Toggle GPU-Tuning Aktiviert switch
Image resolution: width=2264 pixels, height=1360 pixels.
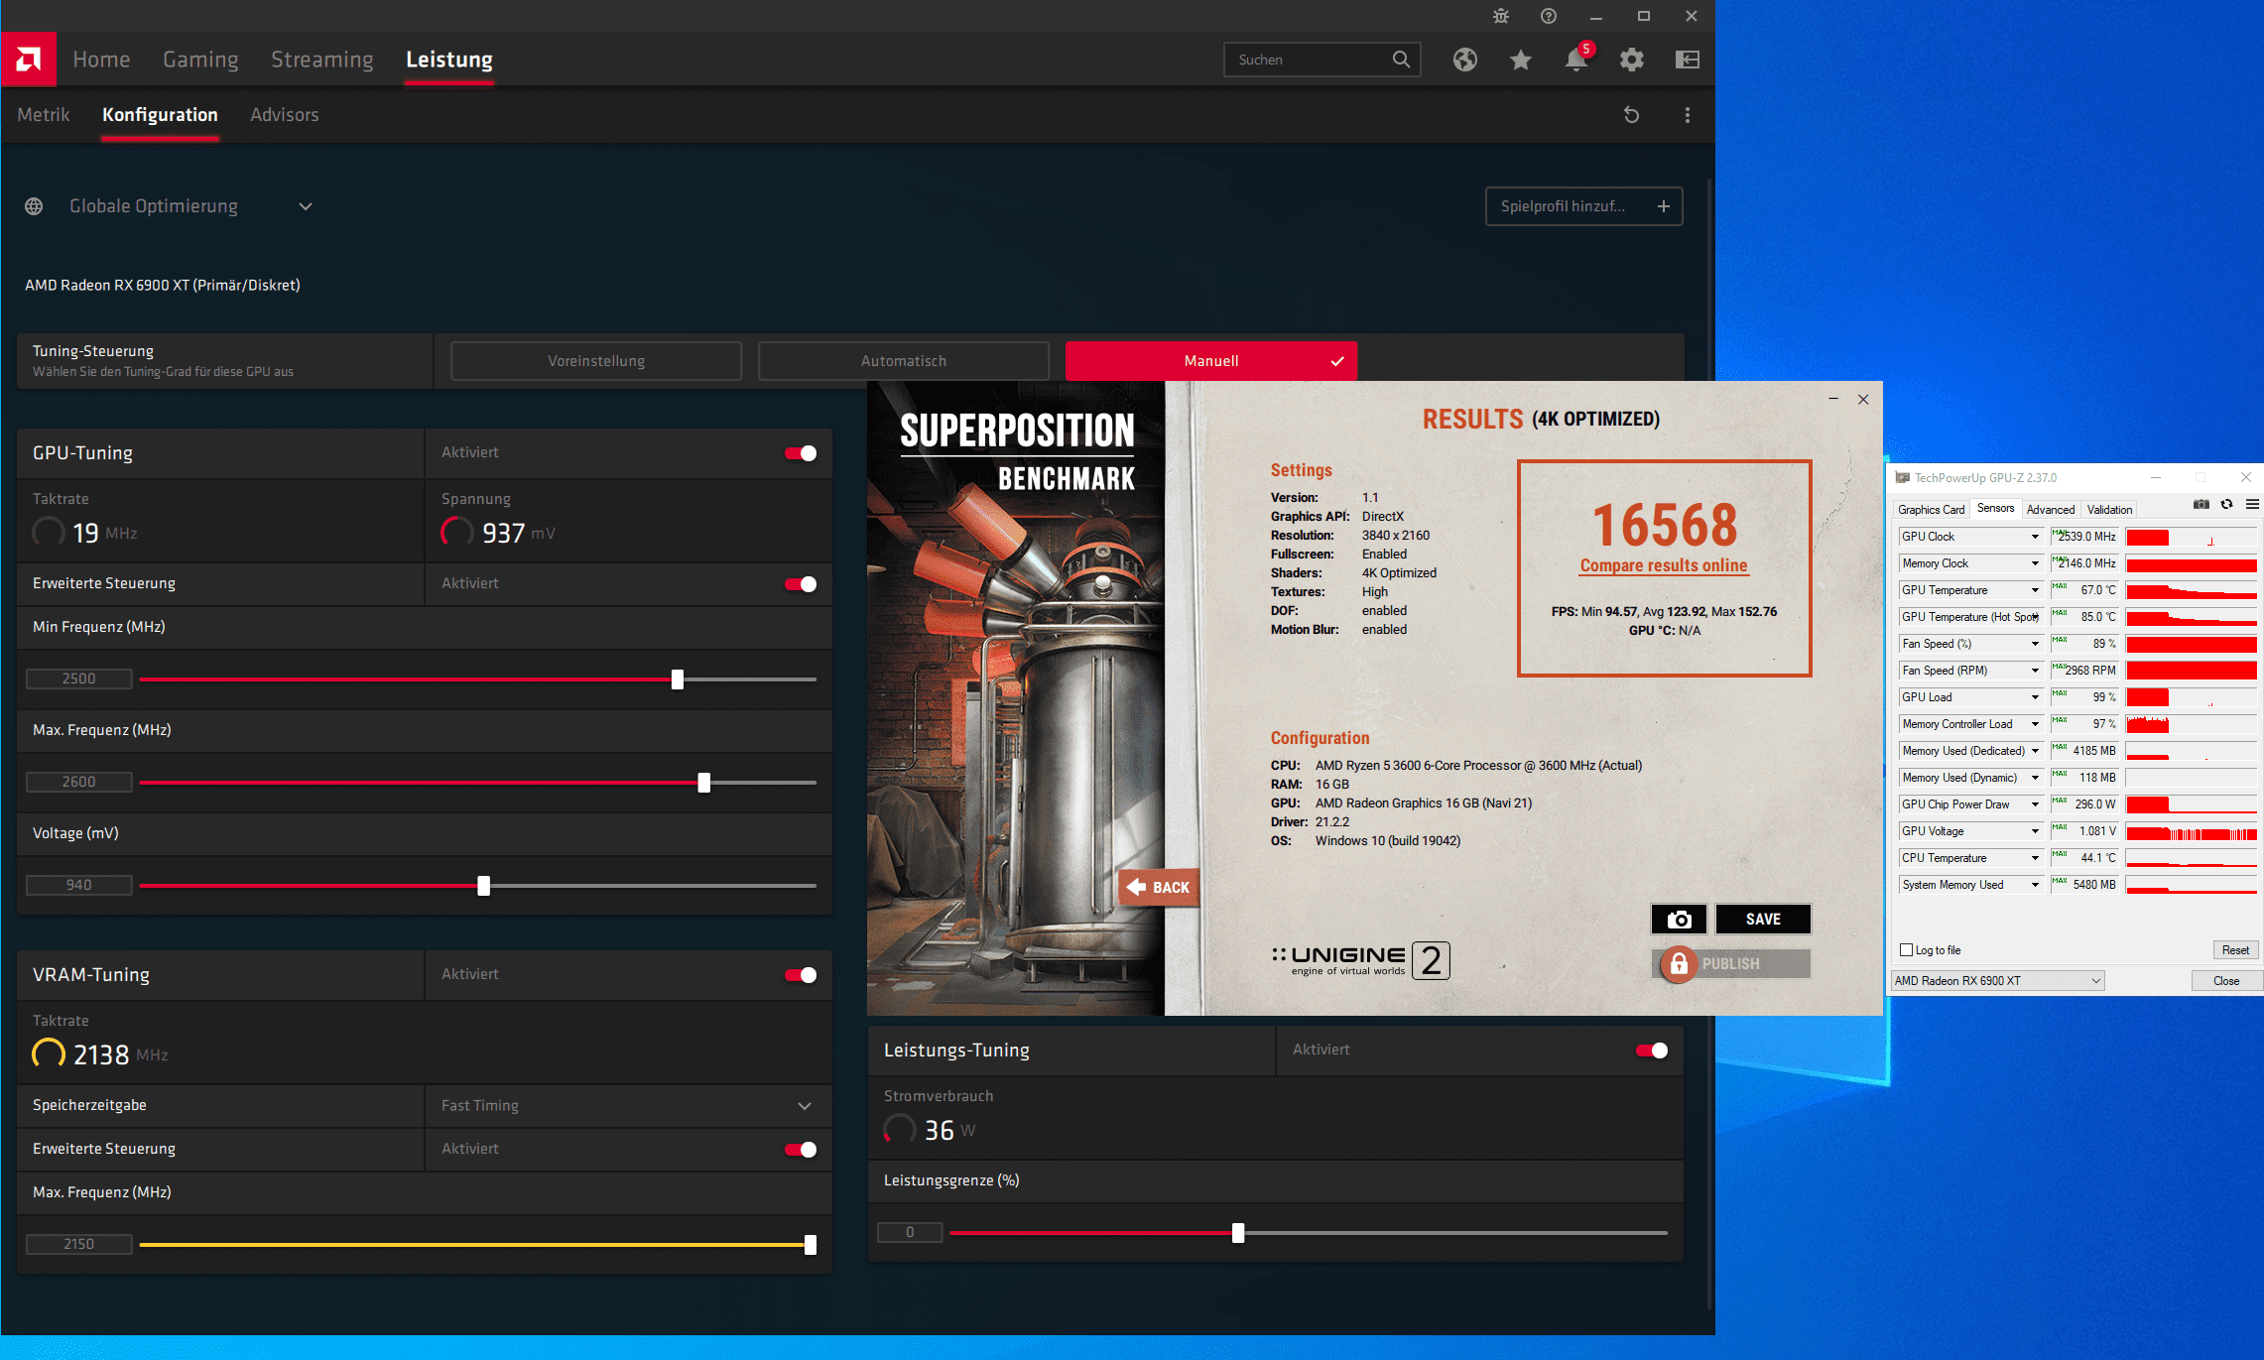(x=801, y=453)
